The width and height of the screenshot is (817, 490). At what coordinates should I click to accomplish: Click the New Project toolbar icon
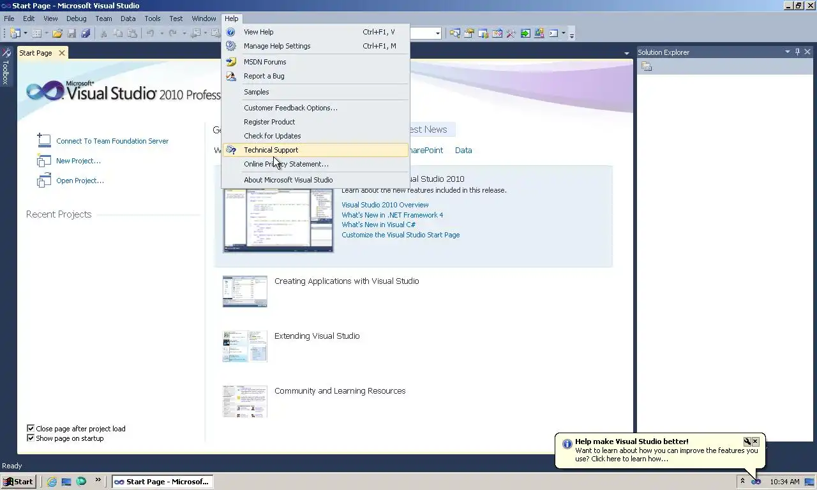(15, 33)
